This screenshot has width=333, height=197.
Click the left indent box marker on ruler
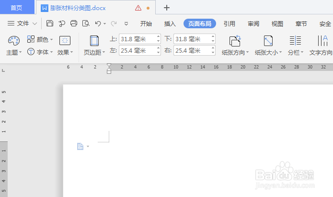point(109,72)
